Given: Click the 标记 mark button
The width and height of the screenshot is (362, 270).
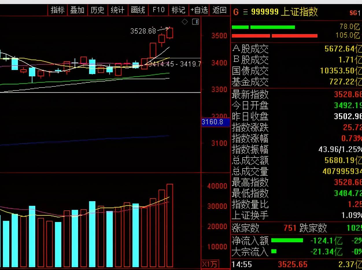Looking at the screenshot, I should (x=178, y=10).
